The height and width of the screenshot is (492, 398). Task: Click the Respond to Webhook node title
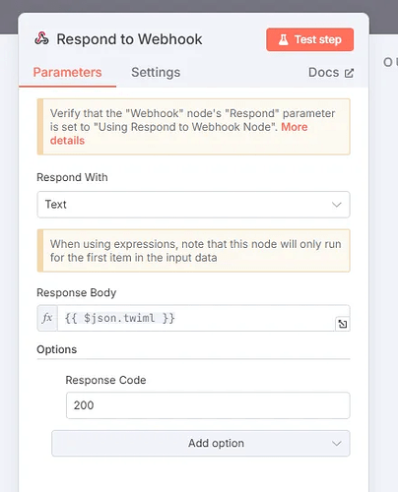[129, 39]
